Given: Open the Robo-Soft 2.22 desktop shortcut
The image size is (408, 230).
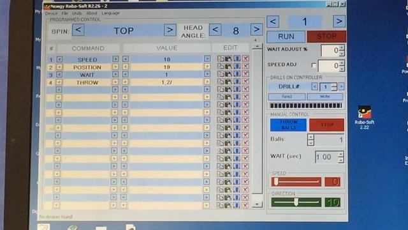Looking at the screenshot, I should tap(364, 118).
